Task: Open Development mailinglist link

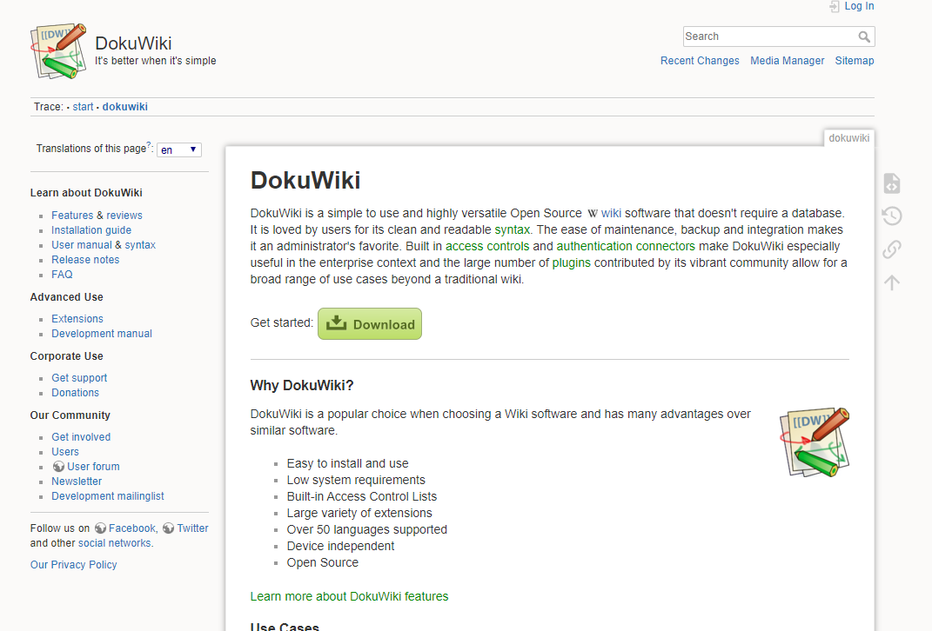Action: coord(108,496)
